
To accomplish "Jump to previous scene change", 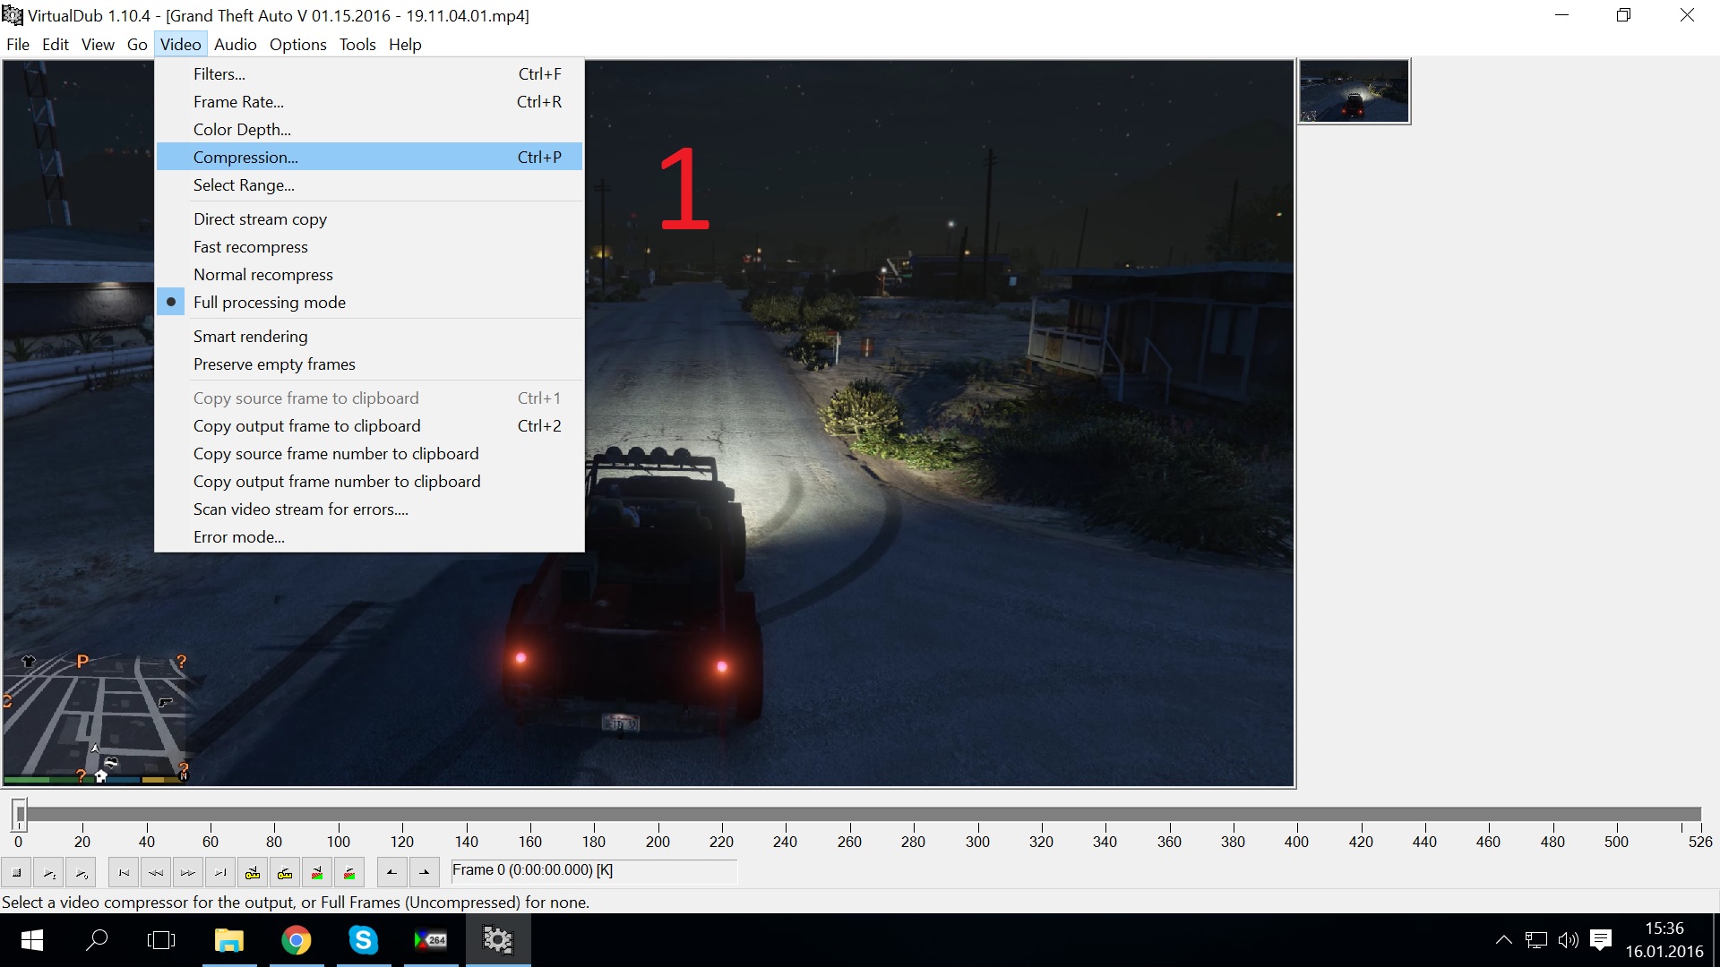I will pos(317,872).
